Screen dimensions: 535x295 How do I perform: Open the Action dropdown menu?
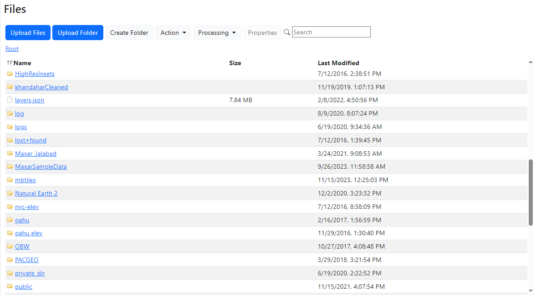coord(173,33)
